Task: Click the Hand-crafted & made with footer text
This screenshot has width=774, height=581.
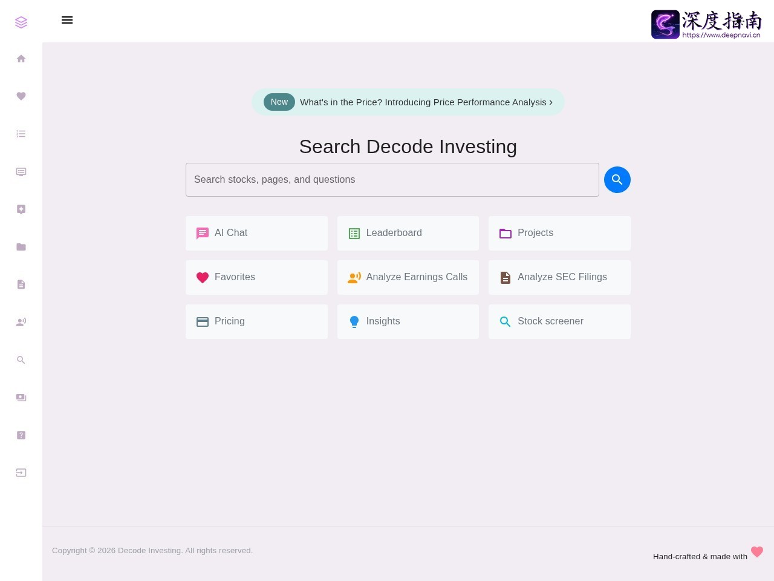Action: coord(700,557)
